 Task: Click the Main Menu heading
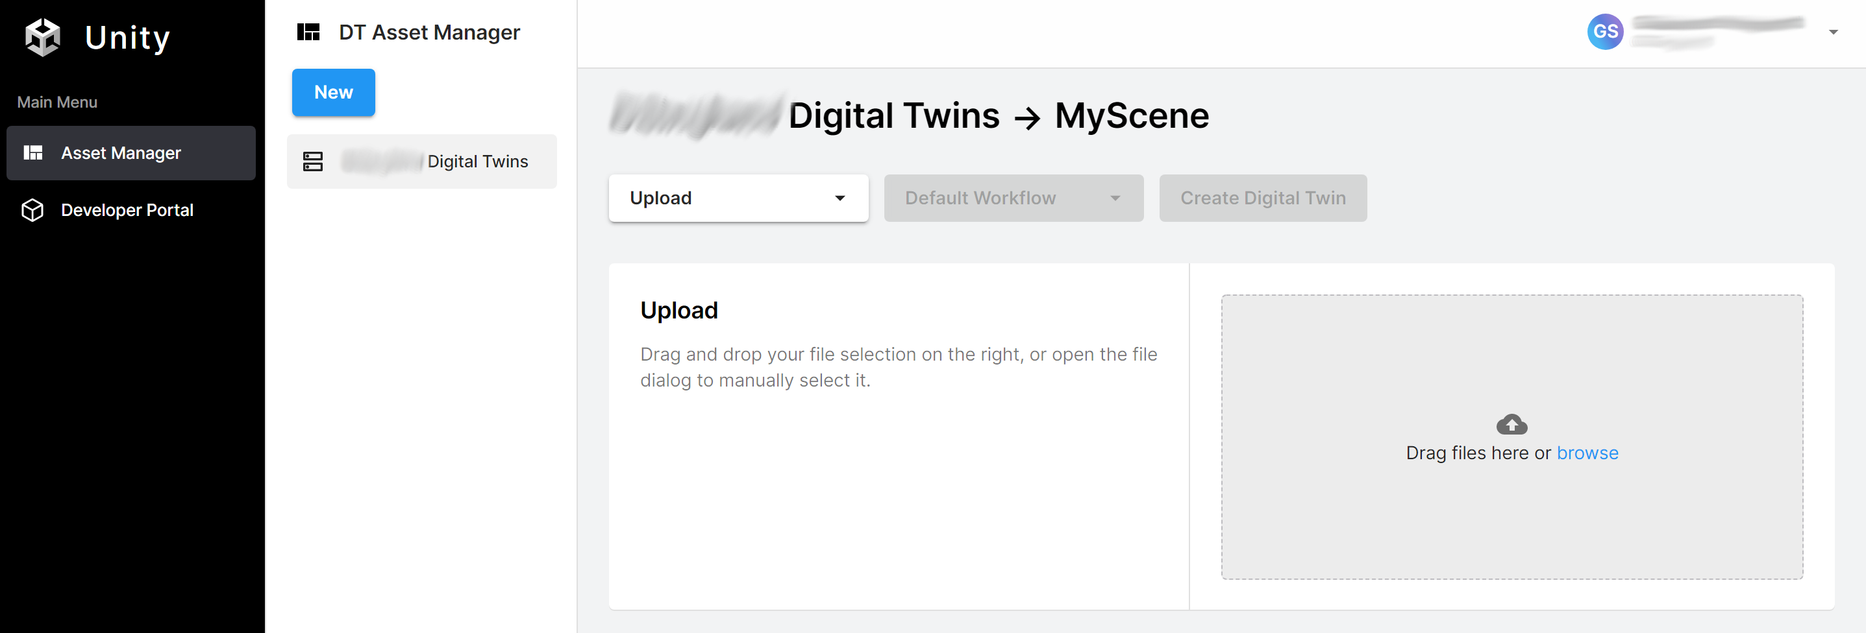tap(56, 101)
